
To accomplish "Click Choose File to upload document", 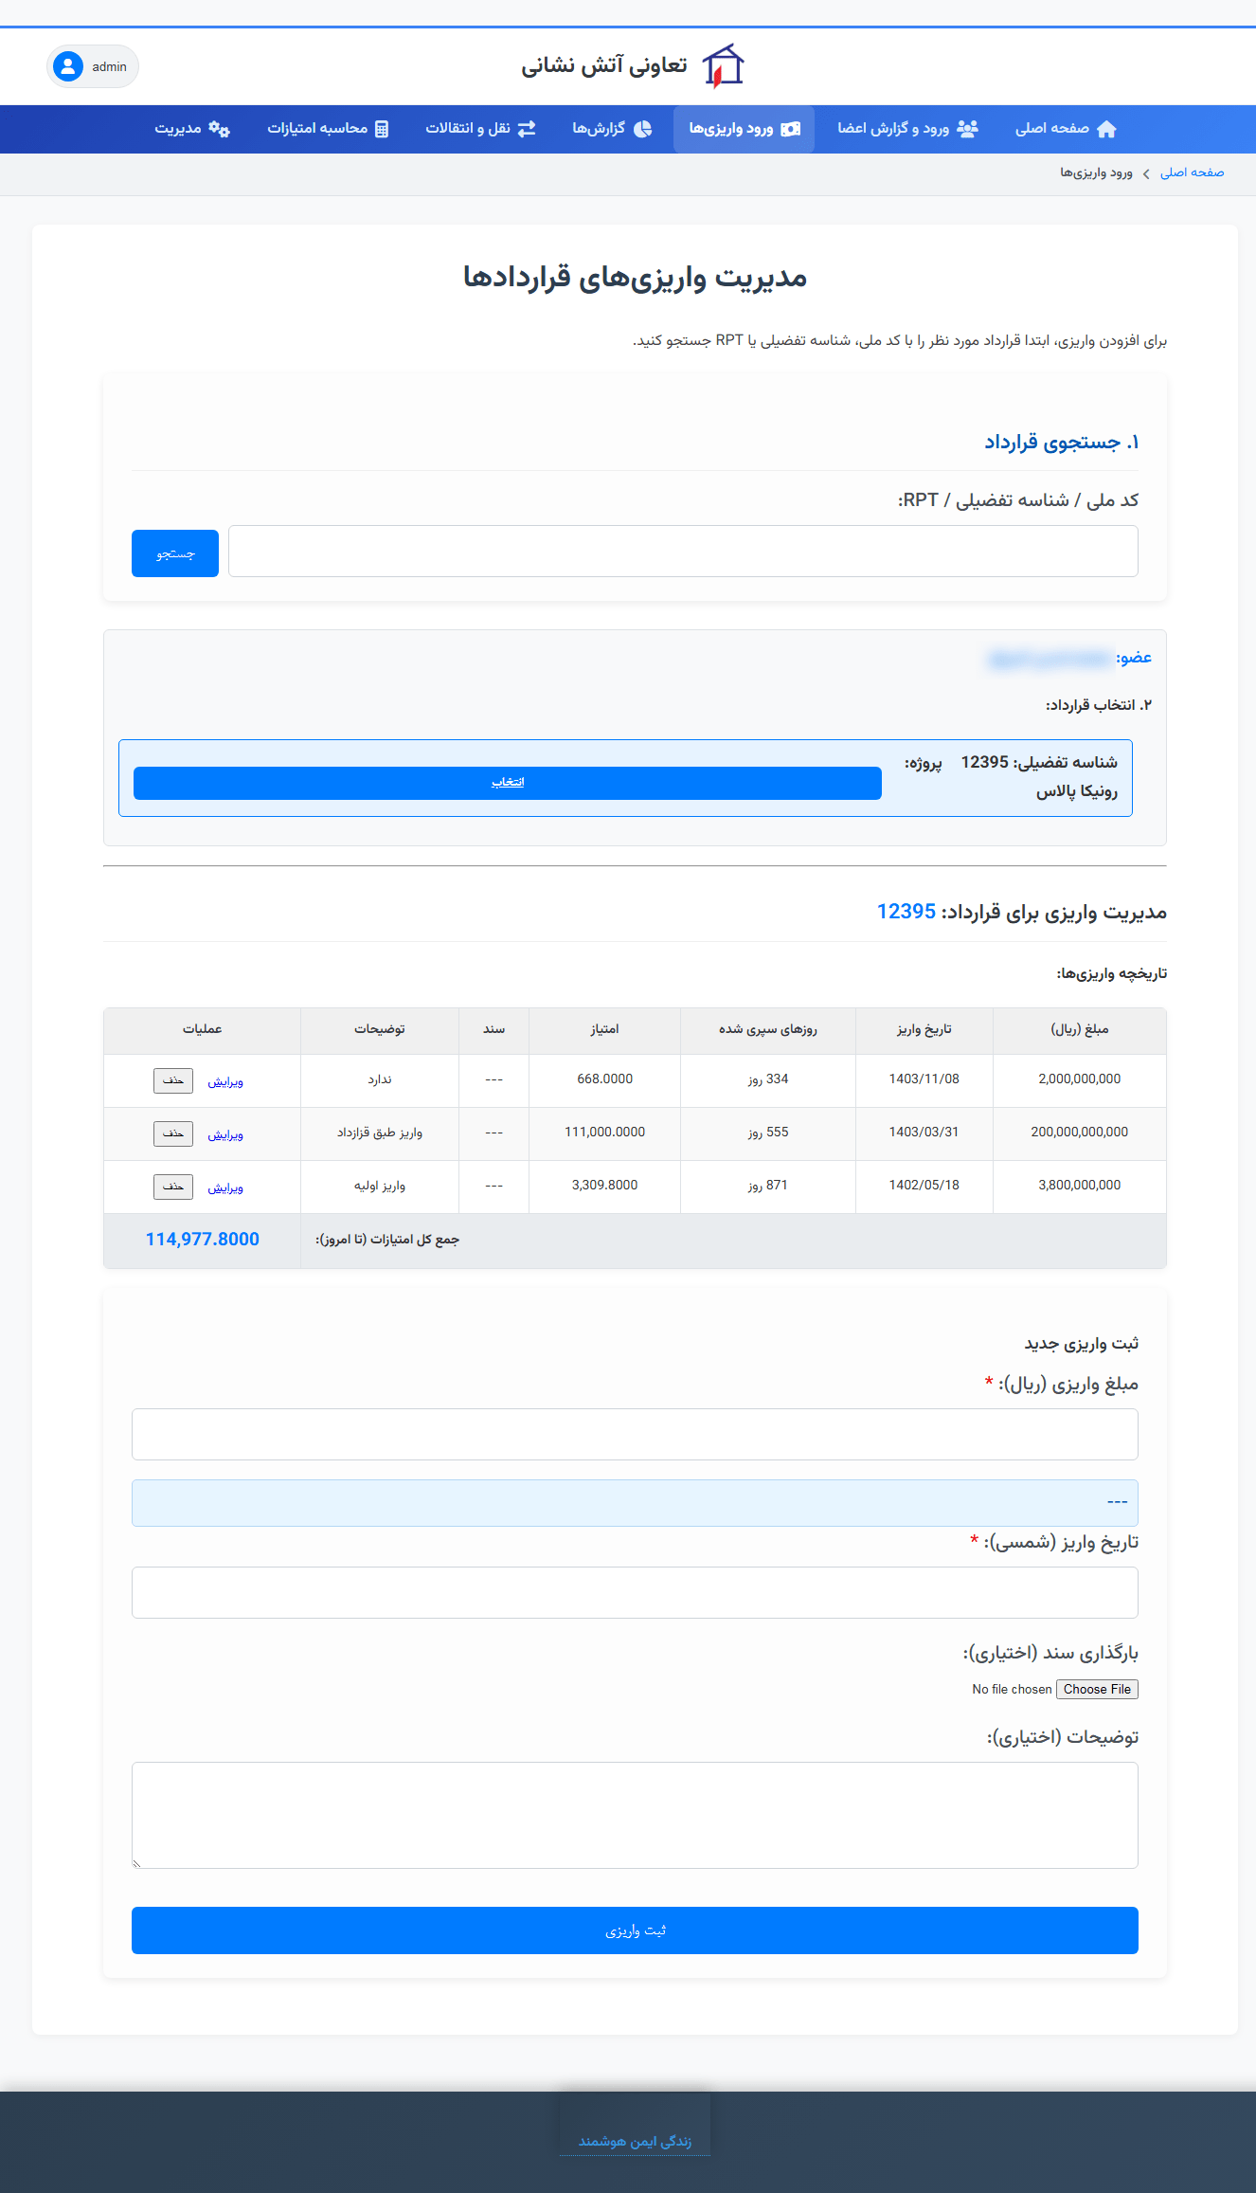I will (x=1097, y=1689).
